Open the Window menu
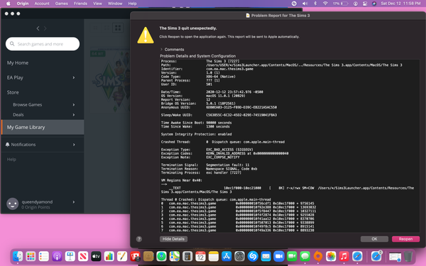The width and height of the screenshot is (426, 266). (115, 4)
